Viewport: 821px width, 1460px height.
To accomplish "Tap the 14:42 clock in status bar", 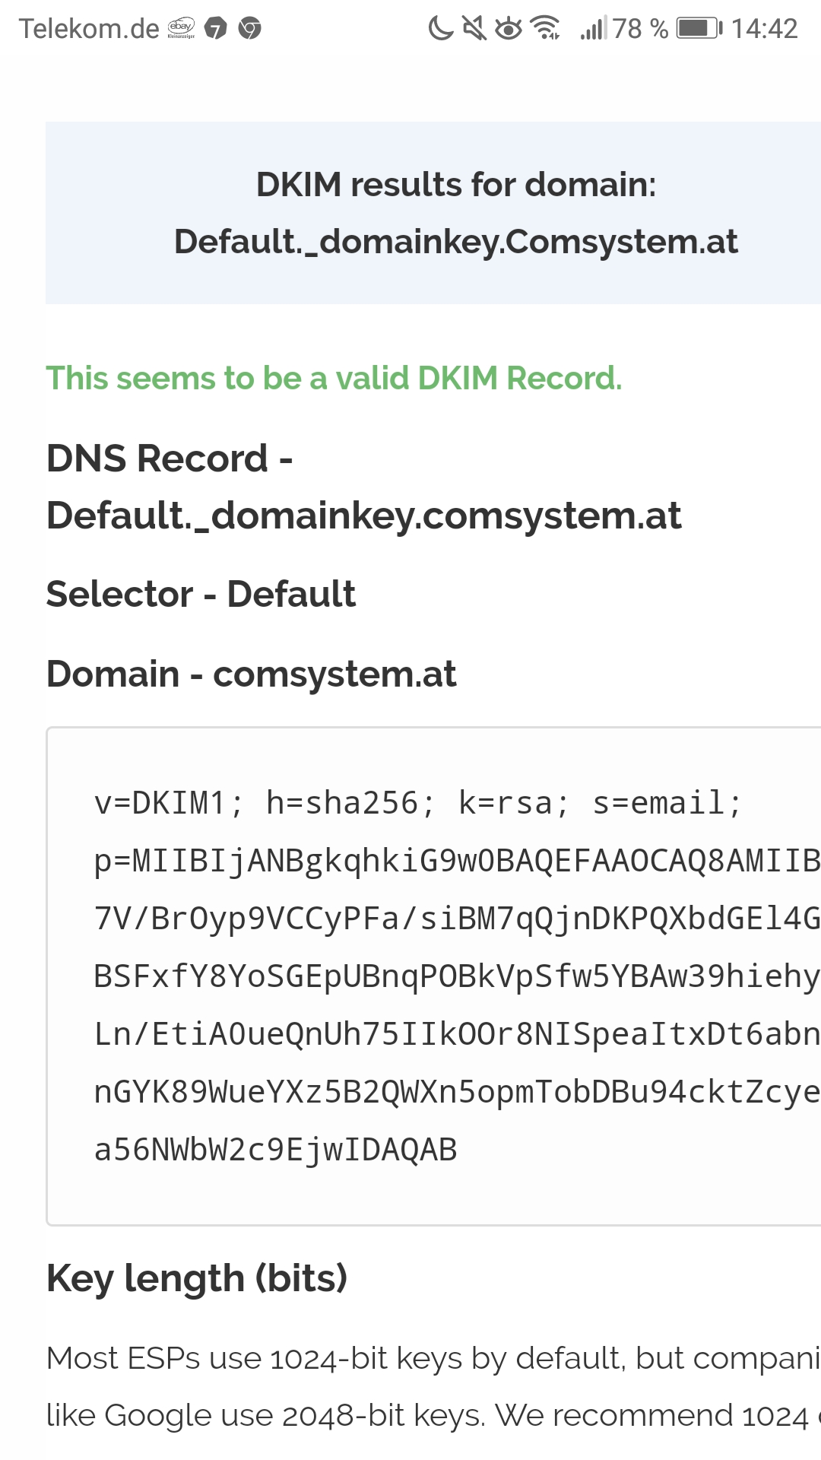I will coord(764,29).
